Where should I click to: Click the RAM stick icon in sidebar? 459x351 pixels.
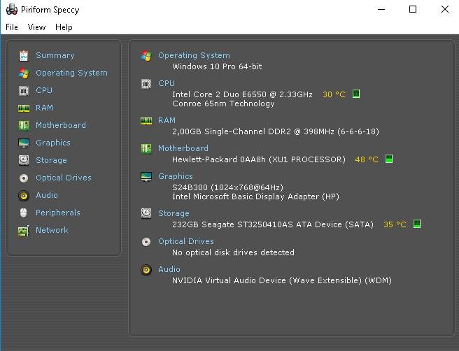[x=24, y=108]
